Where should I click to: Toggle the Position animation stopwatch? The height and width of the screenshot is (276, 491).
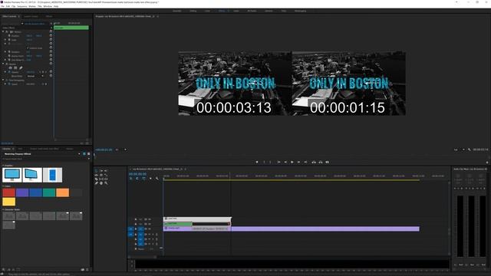click(x=9, y=36)
